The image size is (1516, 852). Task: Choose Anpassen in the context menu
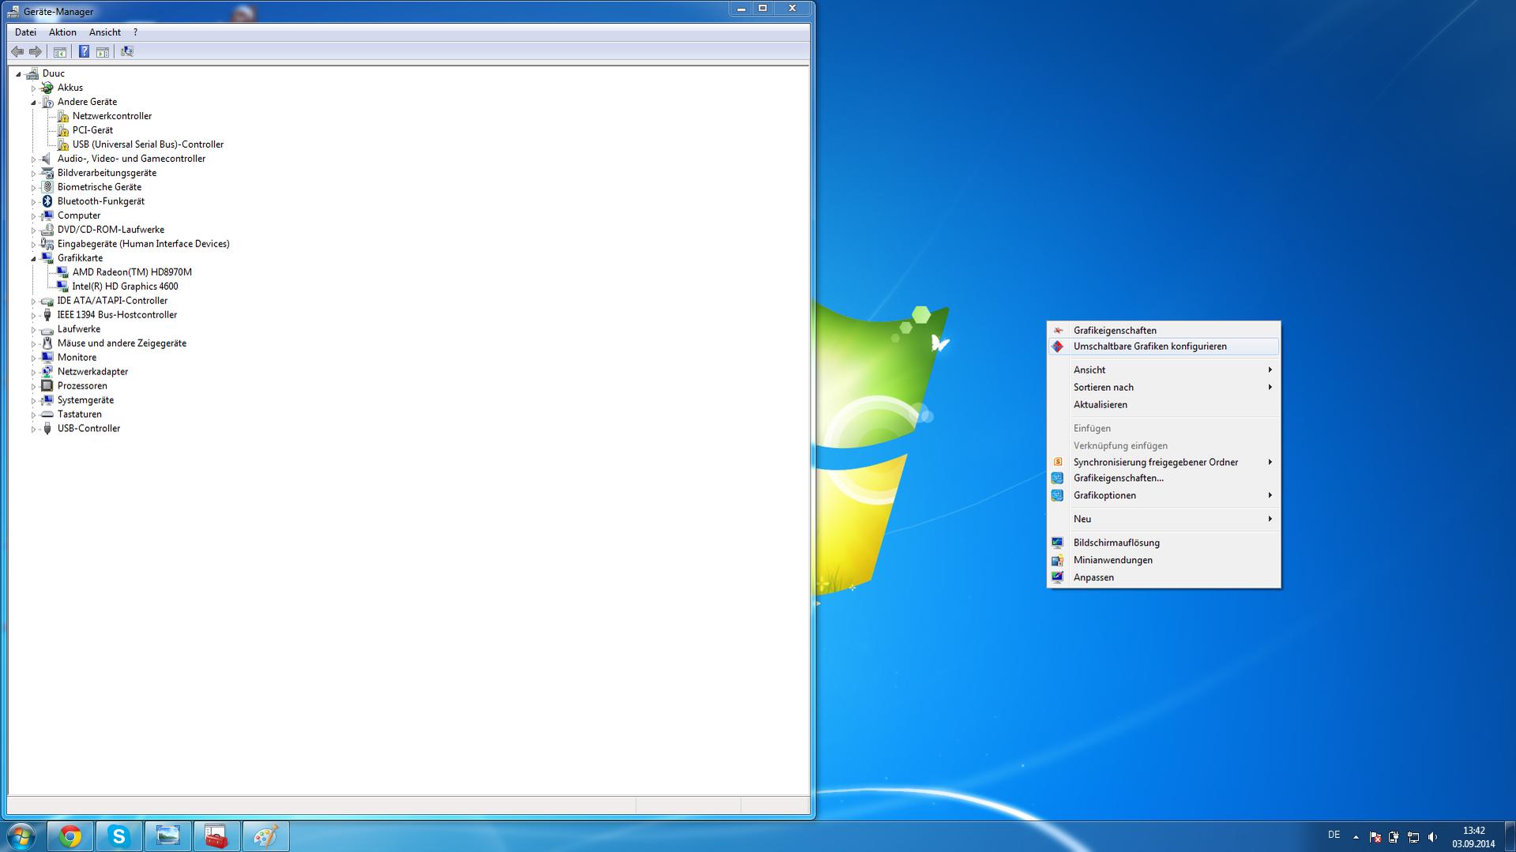[1163, 578]
